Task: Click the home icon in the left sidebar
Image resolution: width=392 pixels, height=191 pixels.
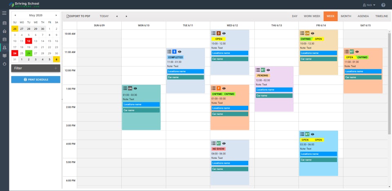Action: (4, 31)
